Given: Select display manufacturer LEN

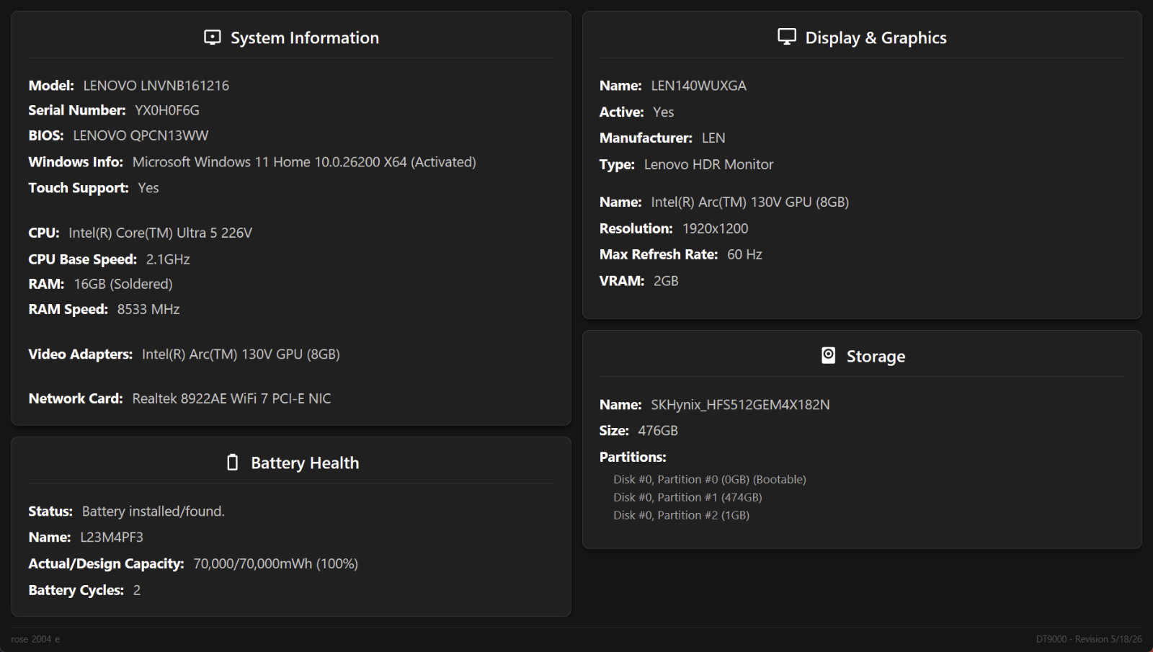Looking at the screenshot, I should (x=713, y=138).
